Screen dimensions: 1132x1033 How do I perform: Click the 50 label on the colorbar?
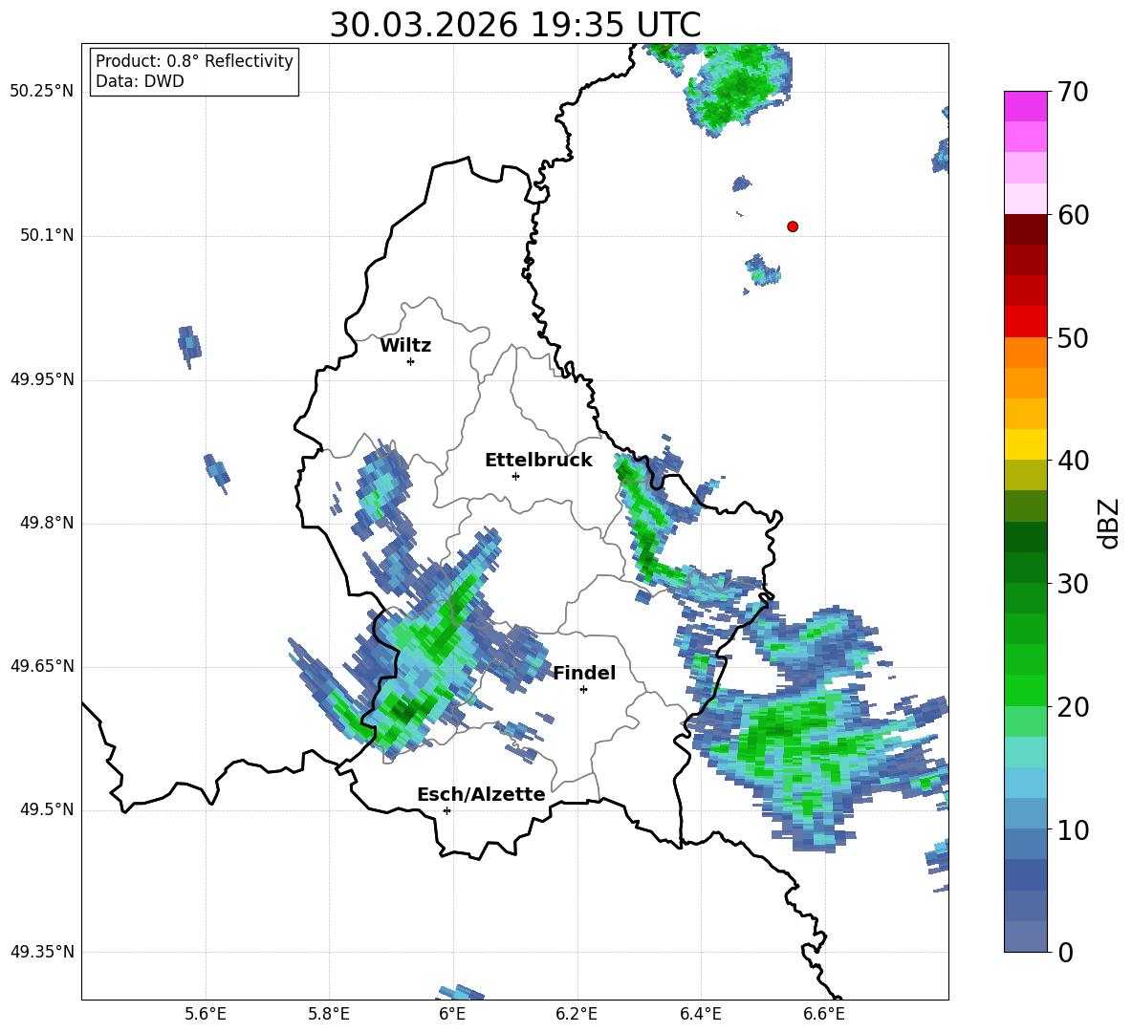tap(1073, 338)
